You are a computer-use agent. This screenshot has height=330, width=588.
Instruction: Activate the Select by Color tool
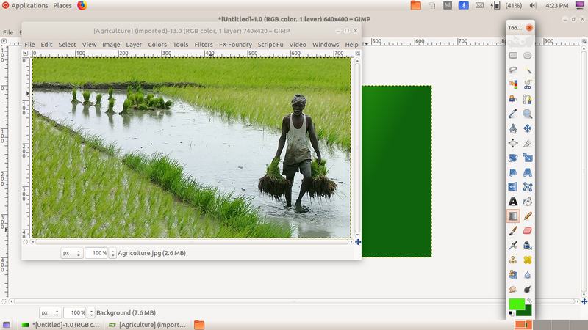pyautogui.click(x=513, y=84)
